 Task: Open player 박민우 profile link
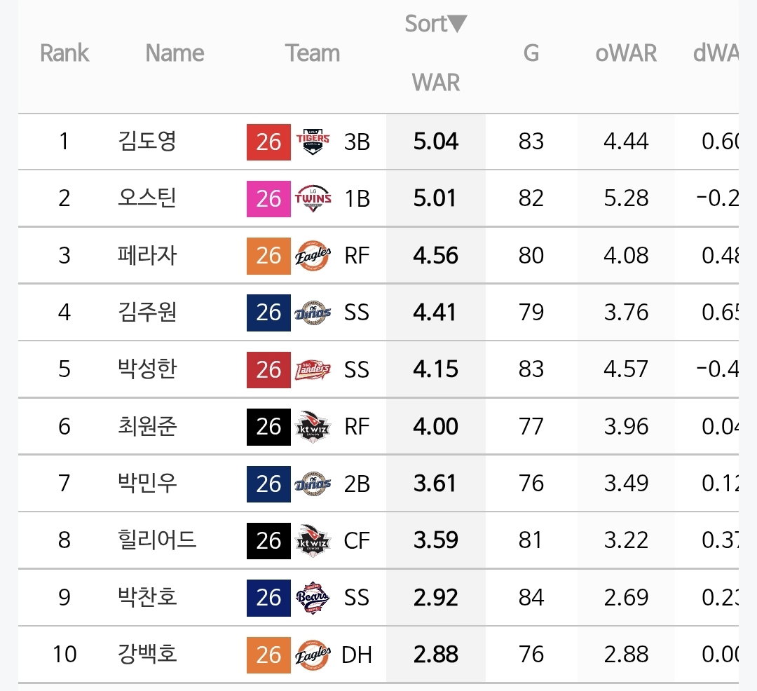click(147, 483)
